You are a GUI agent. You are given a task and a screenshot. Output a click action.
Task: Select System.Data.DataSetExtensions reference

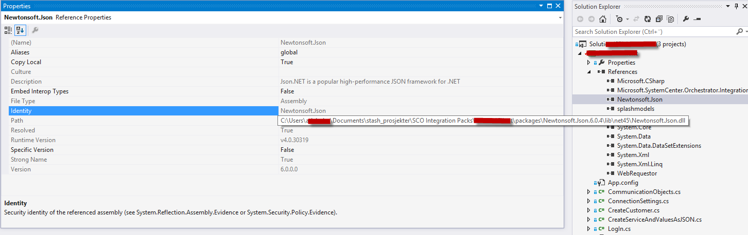click(x=659, y=146)
